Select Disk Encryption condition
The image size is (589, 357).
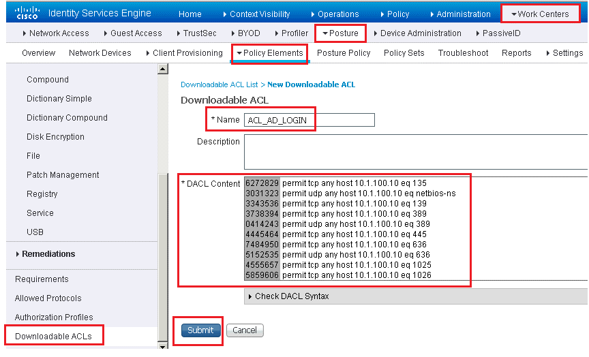[55, 137]
